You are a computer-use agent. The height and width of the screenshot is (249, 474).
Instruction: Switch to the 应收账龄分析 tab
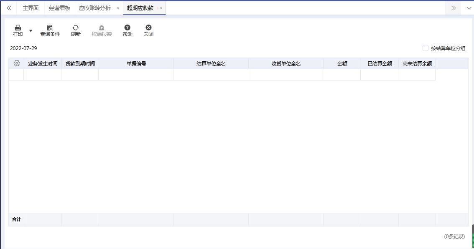click(x=95, y=8)
